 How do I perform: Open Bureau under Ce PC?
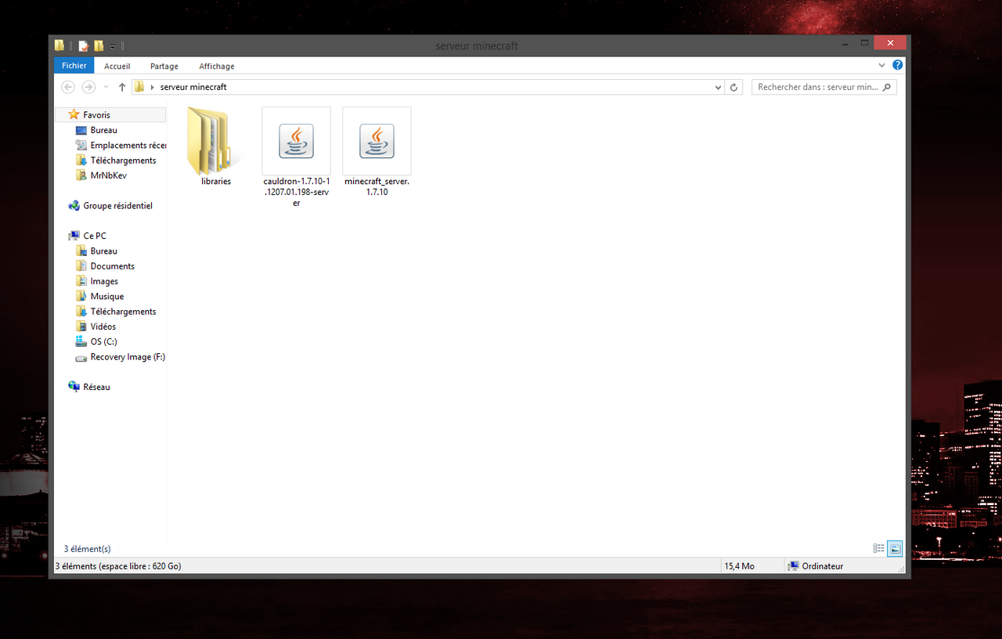coord(103,251)
